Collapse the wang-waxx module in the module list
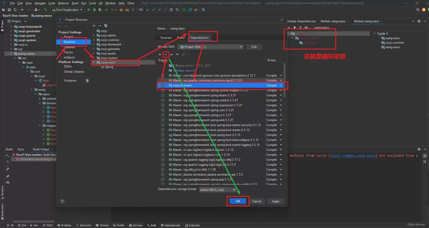The height and width of the screenshot is (228, 429). pos(94,62)
